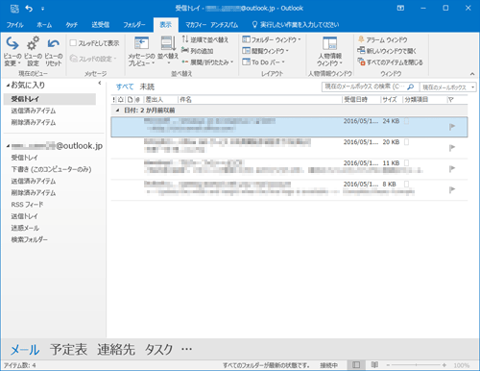Open the ファイル tab

pyautogui.click(x=15, y=25)
